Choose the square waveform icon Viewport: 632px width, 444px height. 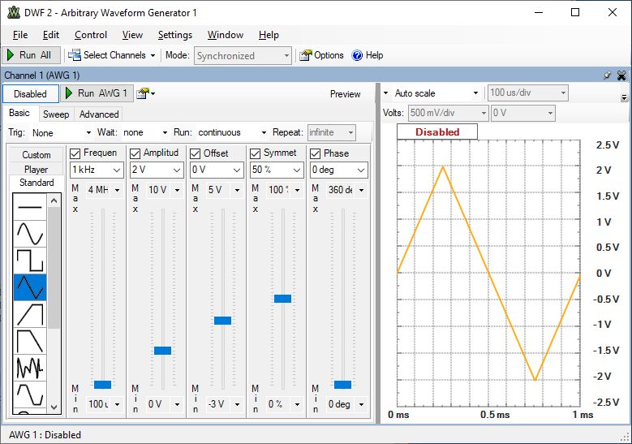point(30,261)
